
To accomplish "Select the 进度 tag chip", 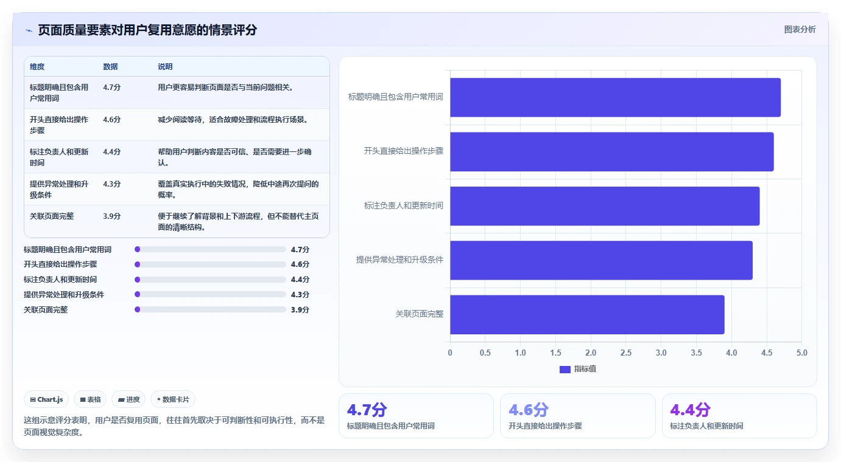I will [x=128, y=399].
